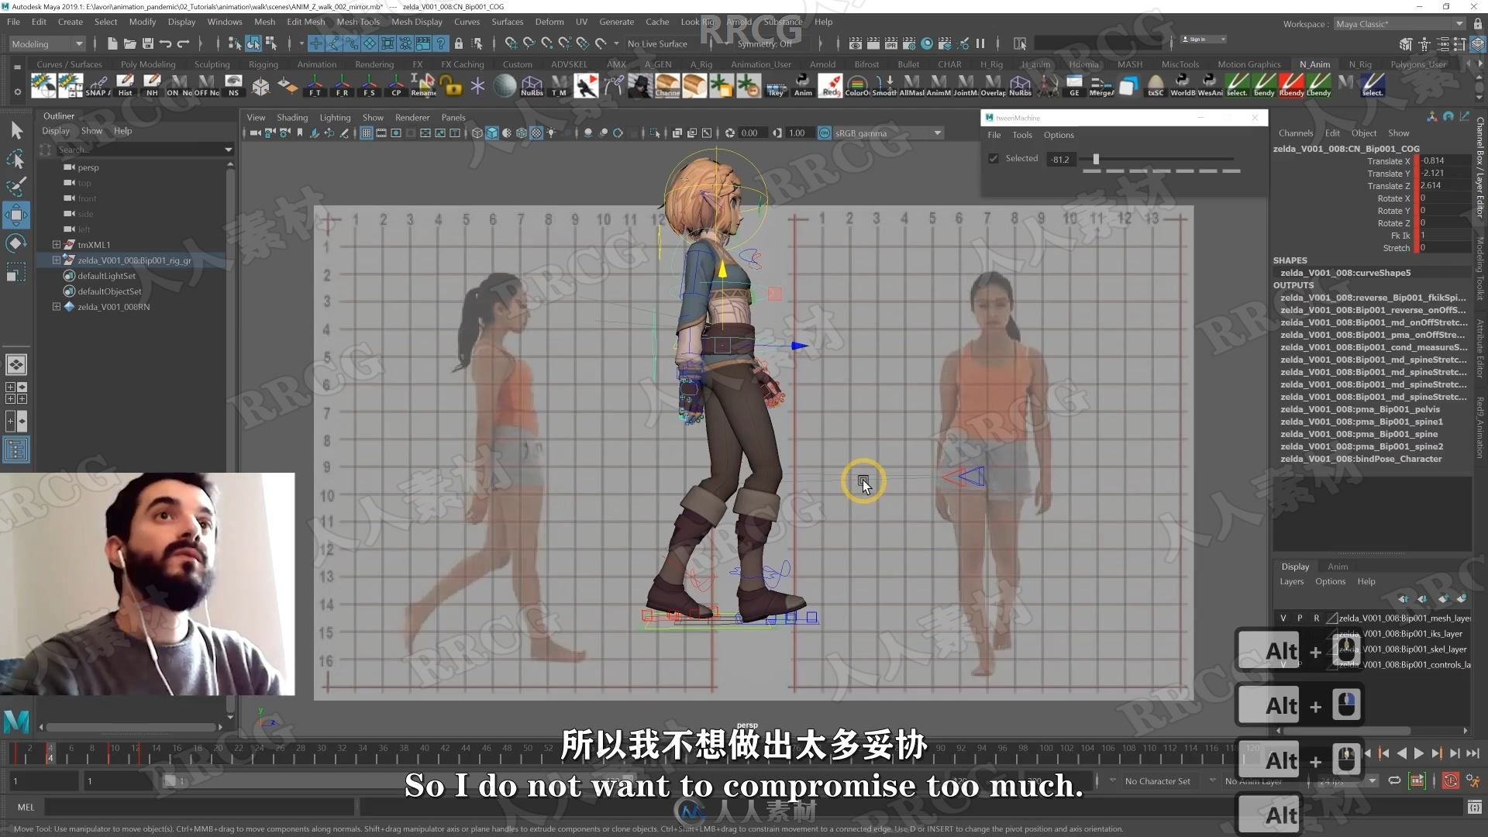Open viewport Shading menu
1488x837 pixels.
coord(292,118)
